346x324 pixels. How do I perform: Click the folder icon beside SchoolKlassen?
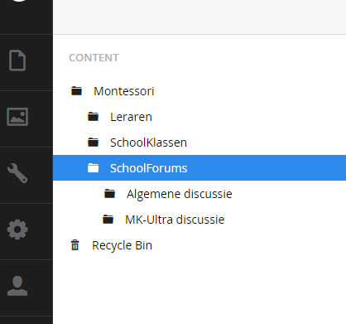pyautogui.click(x=94, y=143)
